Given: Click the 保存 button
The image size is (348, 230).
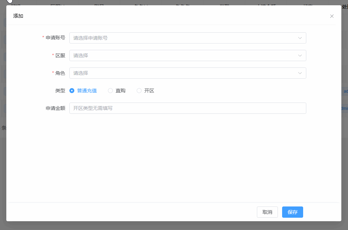Looking at the screenshot, I should (x=293, y=212).
